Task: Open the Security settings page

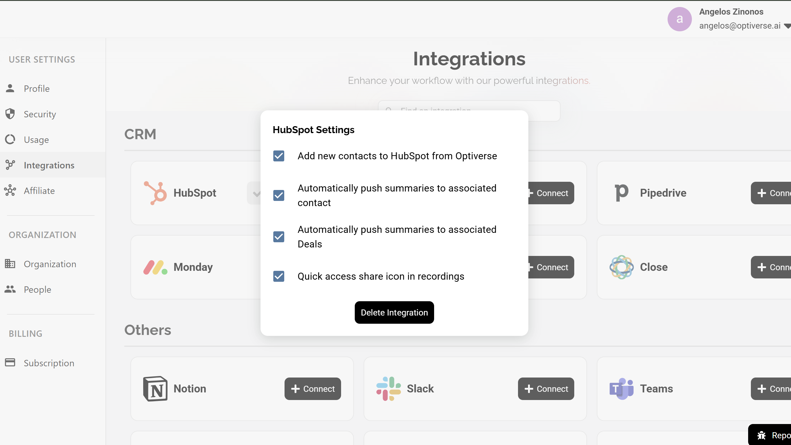Action: (x=40, y=114)
